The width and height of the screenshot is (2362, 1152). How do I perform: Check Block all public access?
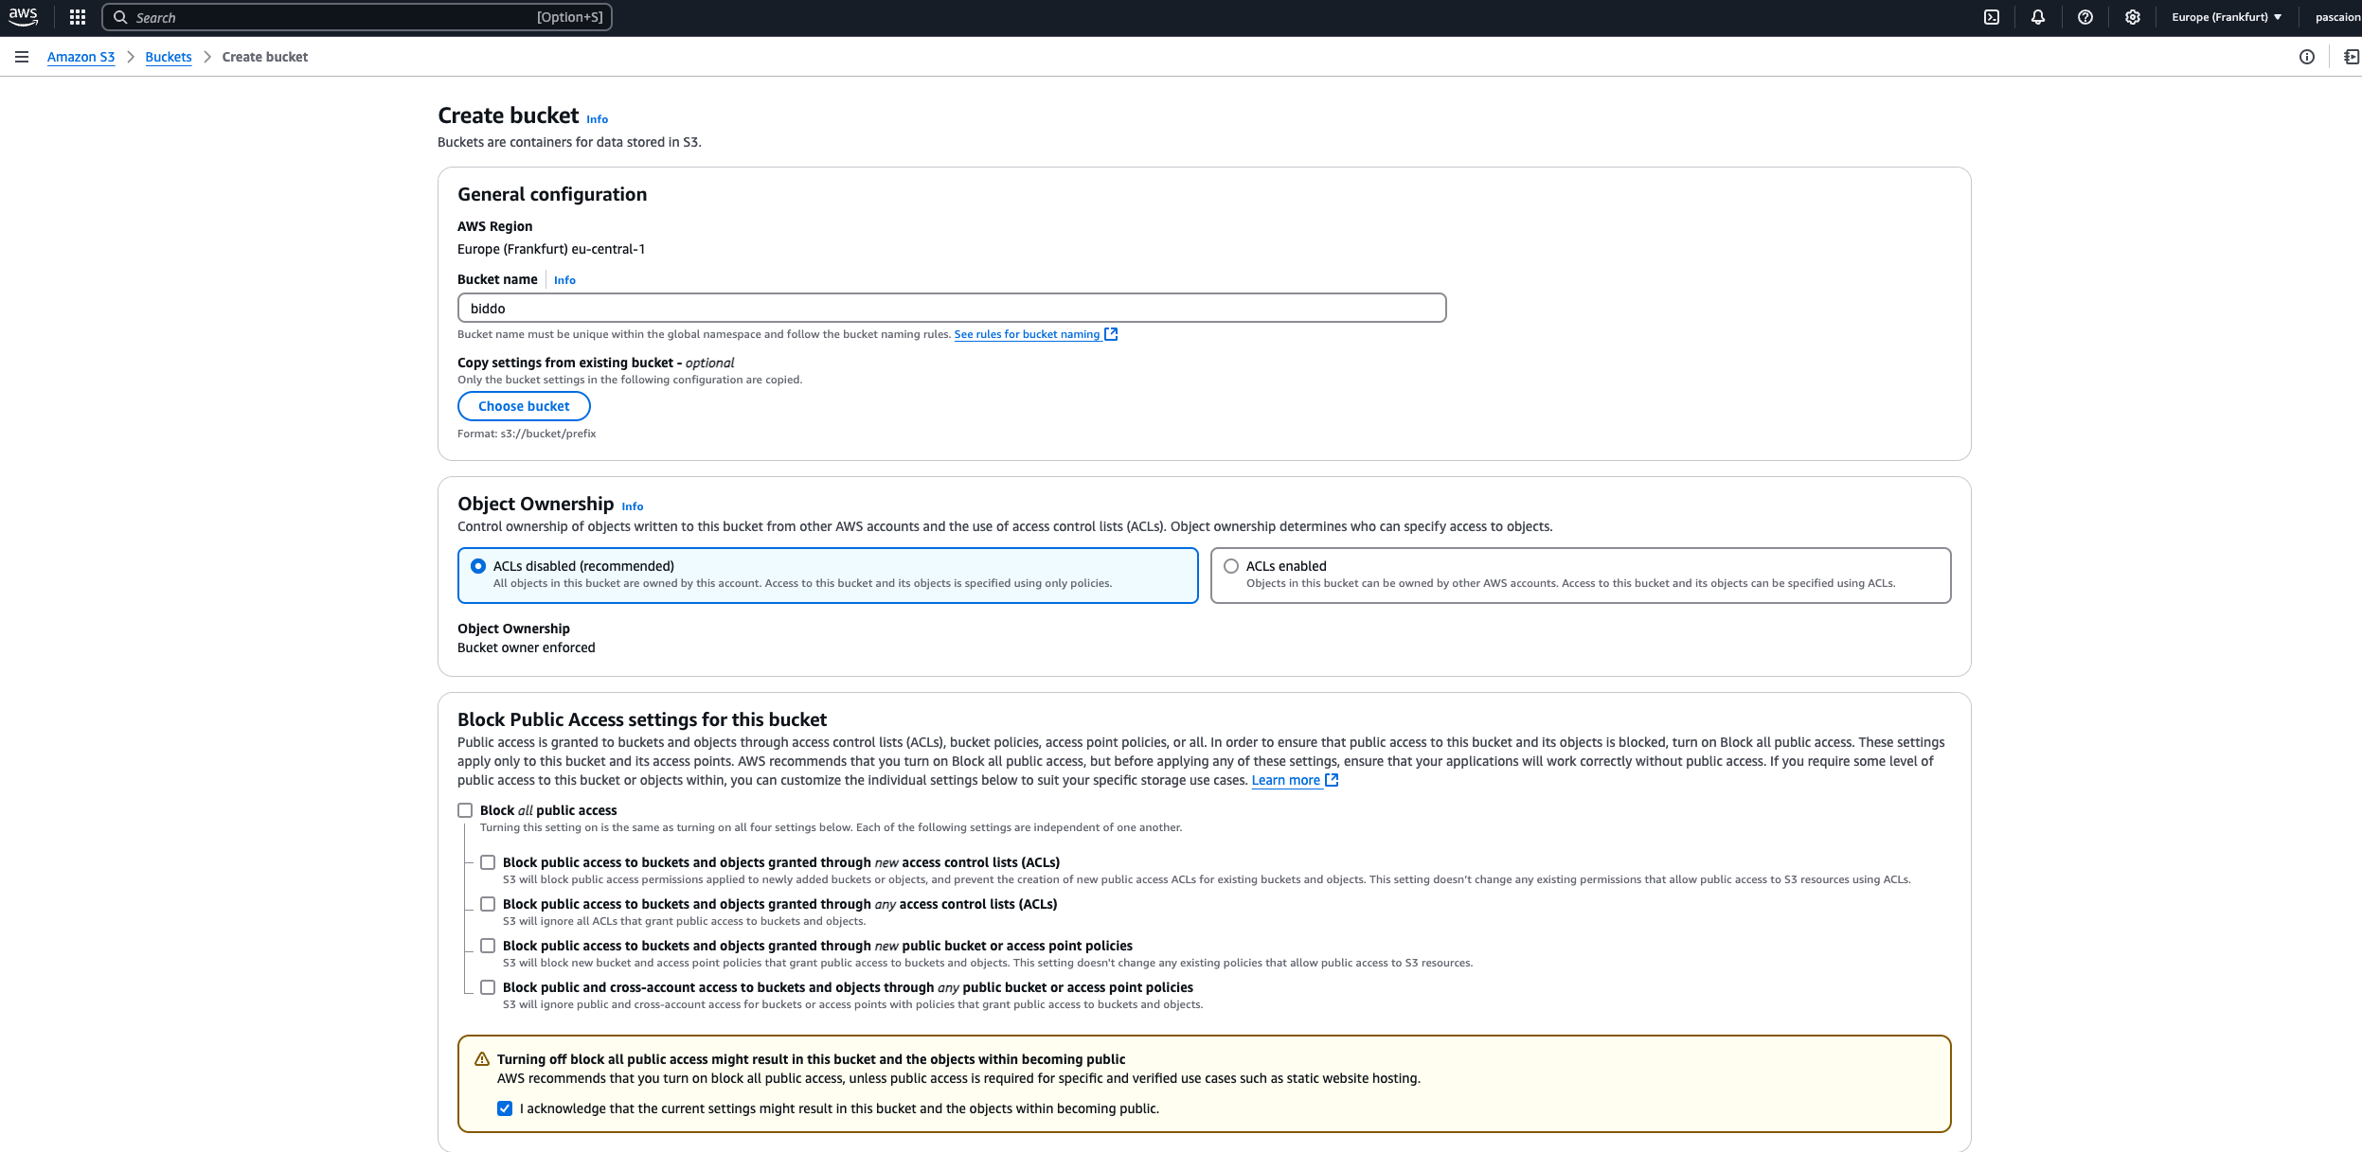click(465, 810)
